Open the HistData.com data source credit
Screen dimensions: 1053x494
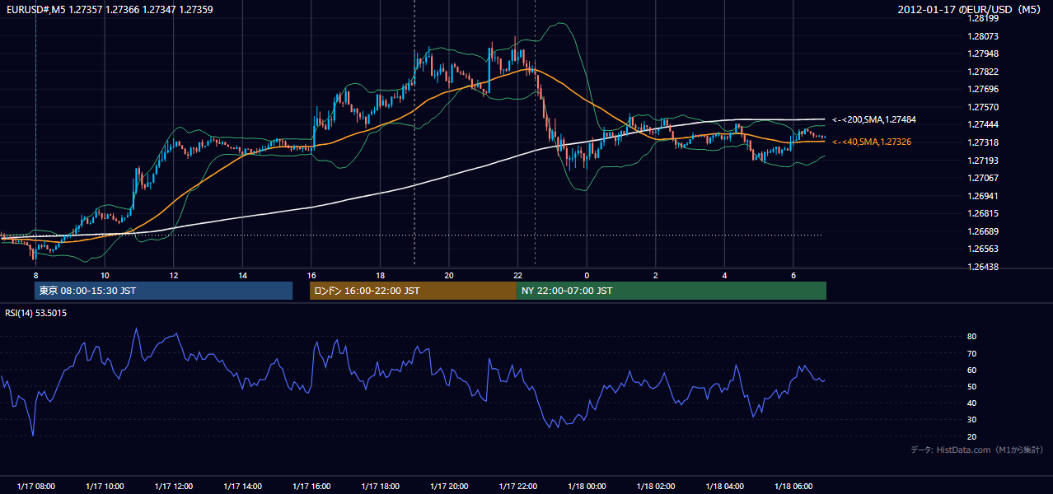[x=977, y=450]
